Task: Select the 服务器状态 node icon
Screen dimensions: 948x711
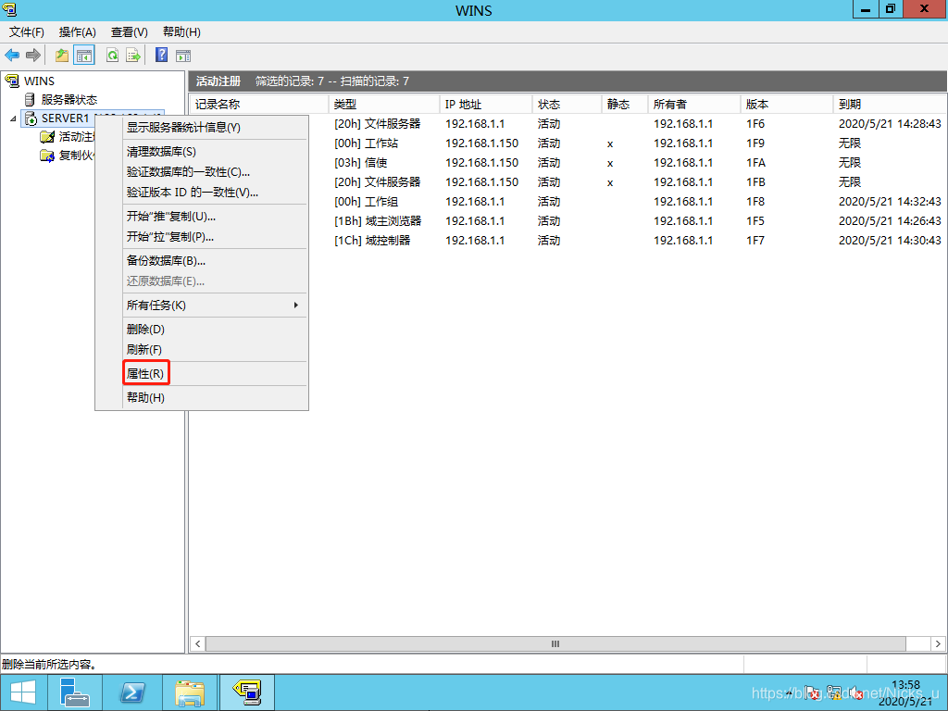Action: (x=30, y=99)
